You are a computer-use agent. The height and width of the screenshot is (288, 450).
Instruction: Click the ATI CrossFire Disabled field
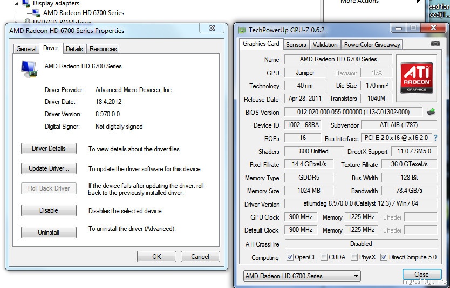click(x=361, y=244)
